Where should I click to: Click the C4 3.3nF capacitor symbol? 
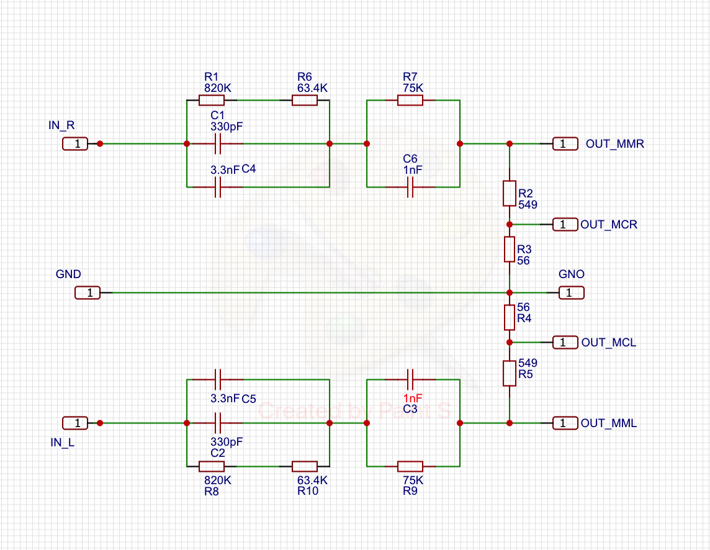217,187
